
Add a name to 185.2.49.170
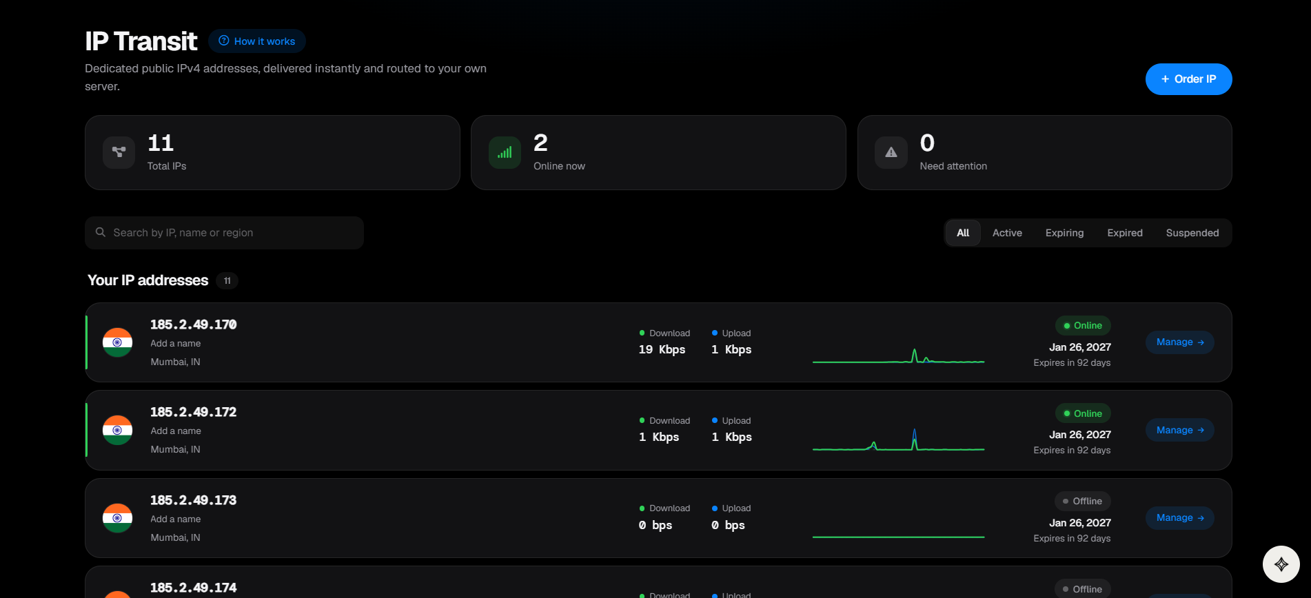coord(176,343)
